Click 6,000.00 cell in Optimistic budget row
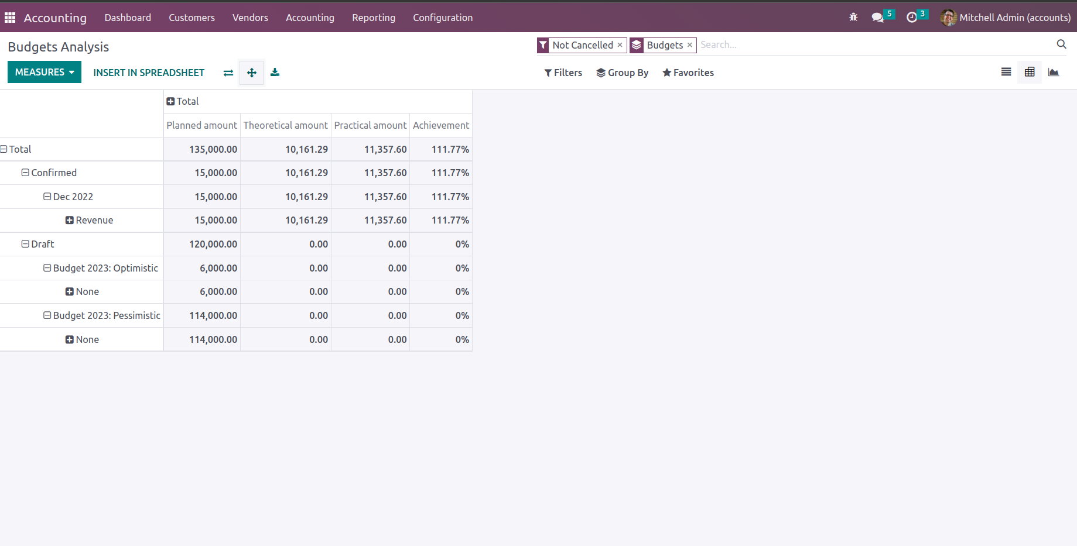The width and height of the screenshot is (1077, 546). coord(202,268)
